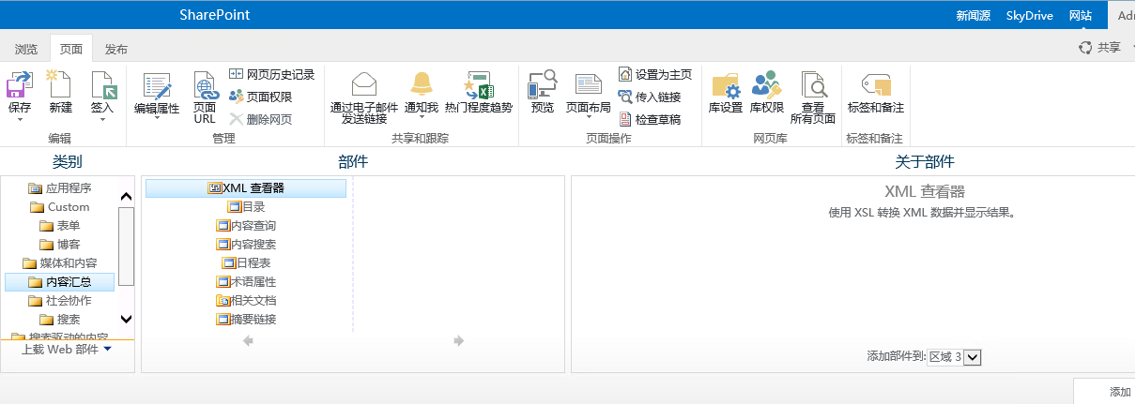1136x404 pixels.
Task: Select 应用程序 category
Action: pos(60,188)
